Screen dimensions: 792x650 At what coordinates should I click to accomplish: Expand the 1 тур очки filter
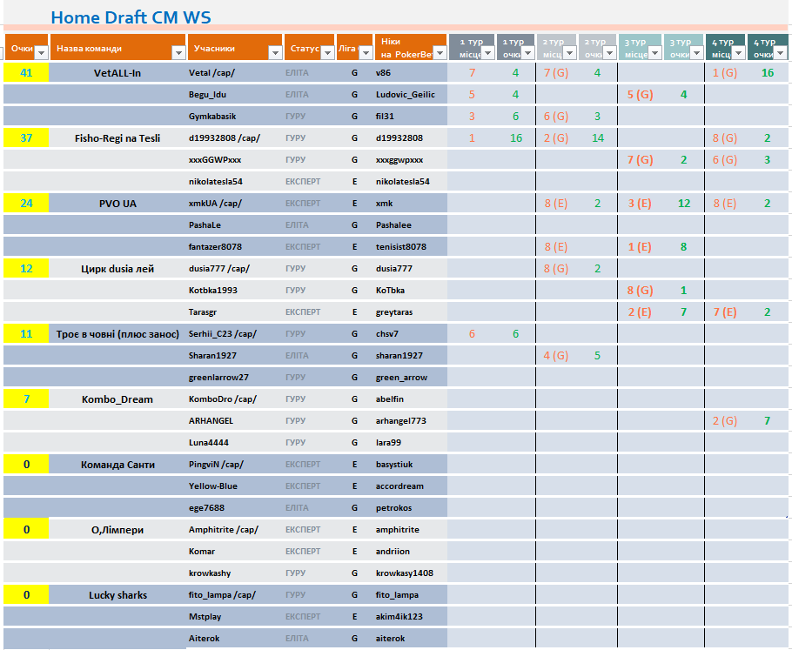coord(527,52)
